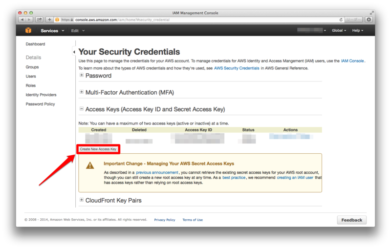This screenshot has height=249, width=391.
Task: Click the maximum two access keys note
Action: [153, 123]
